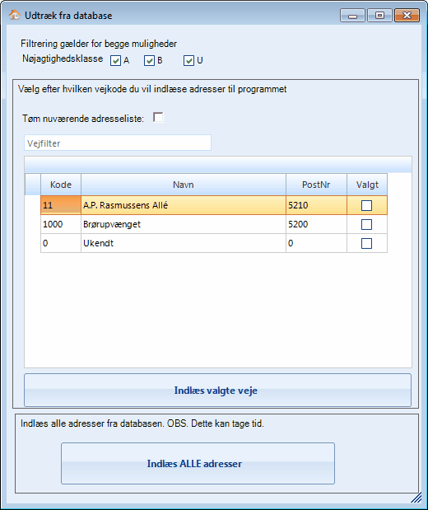428x510 pixels.
Task: Enable Tøm nuværende adresseliste checkbox
Action: pyautogui.click(x=158, y=118)
